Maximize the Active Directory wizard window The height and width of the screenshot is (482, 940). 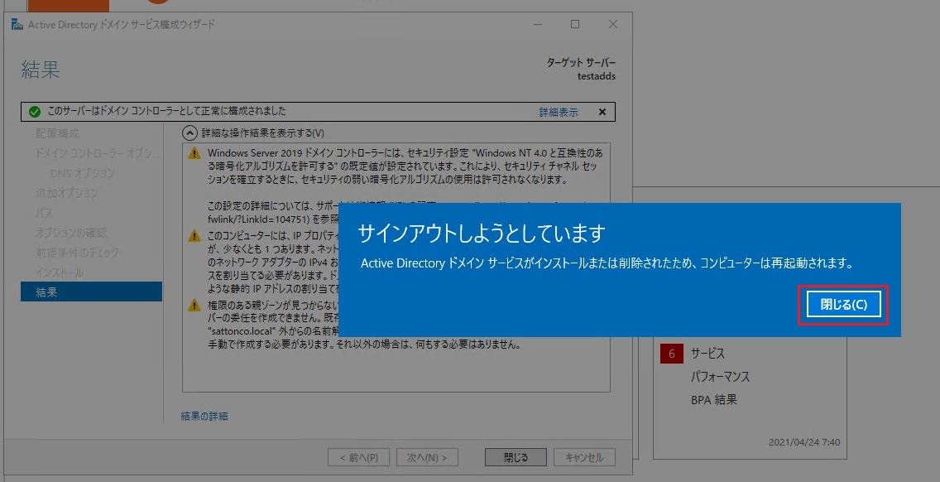pyautogui.click(x=575, y=25)
